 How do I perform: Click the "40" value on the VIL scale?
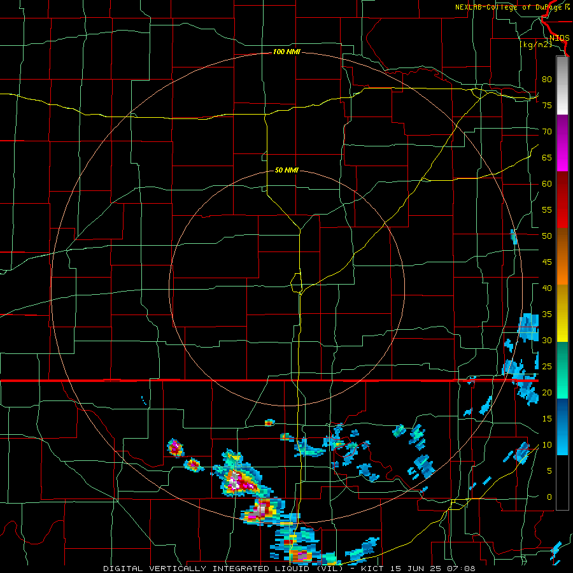(x=547, y=288)
